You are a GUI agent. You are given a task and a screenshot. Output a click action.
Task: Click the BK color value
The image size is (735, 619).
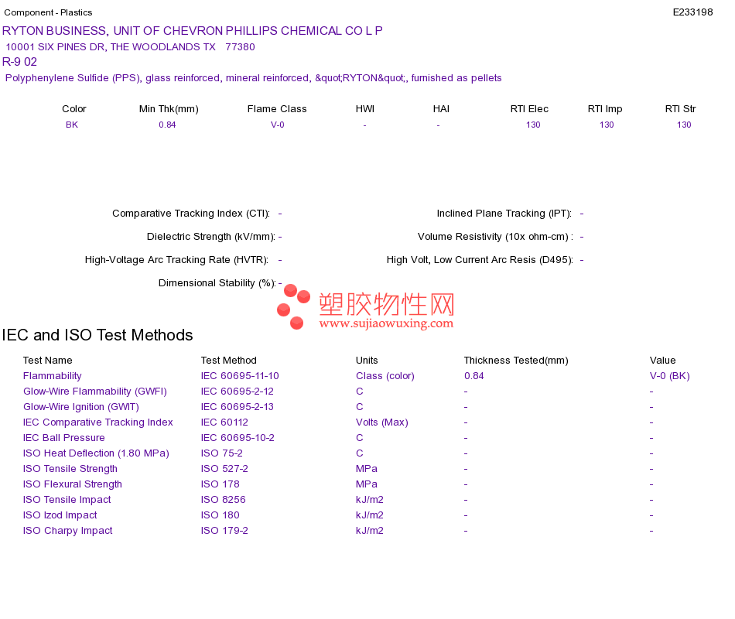pyautogui.click(x=72, y=125)
